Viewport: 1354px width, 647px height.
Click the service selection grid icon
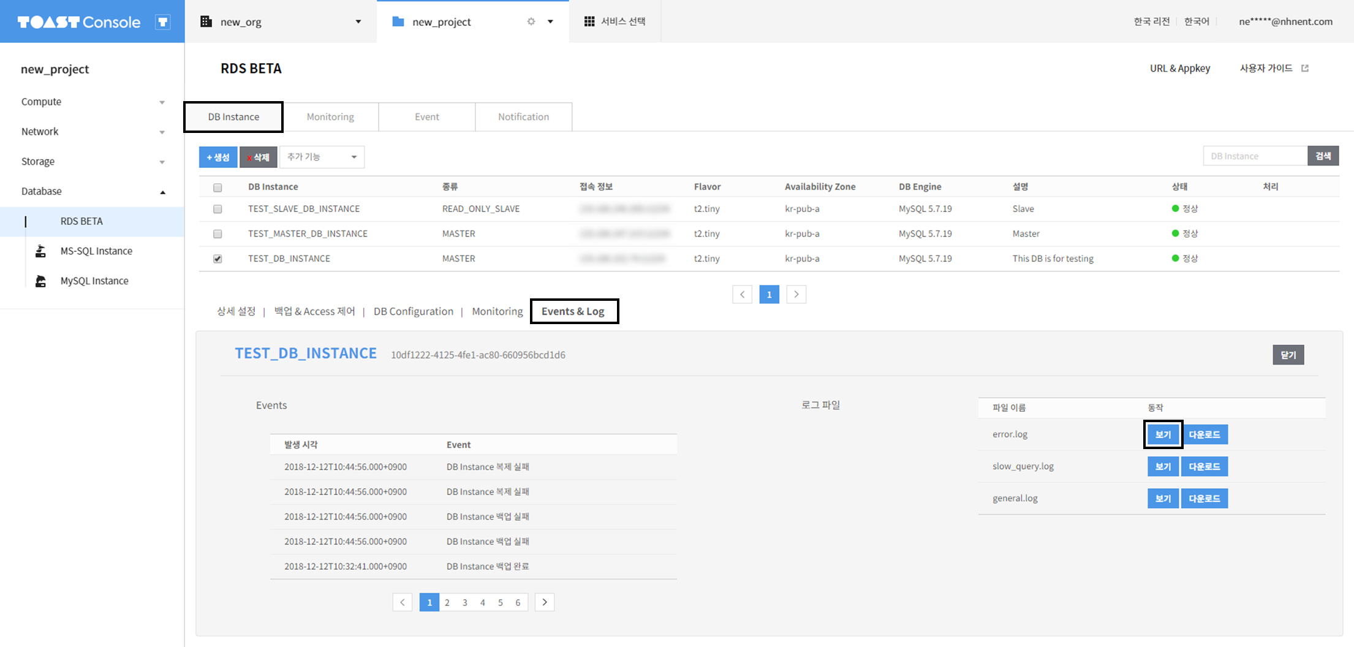(x=589, y=21)
